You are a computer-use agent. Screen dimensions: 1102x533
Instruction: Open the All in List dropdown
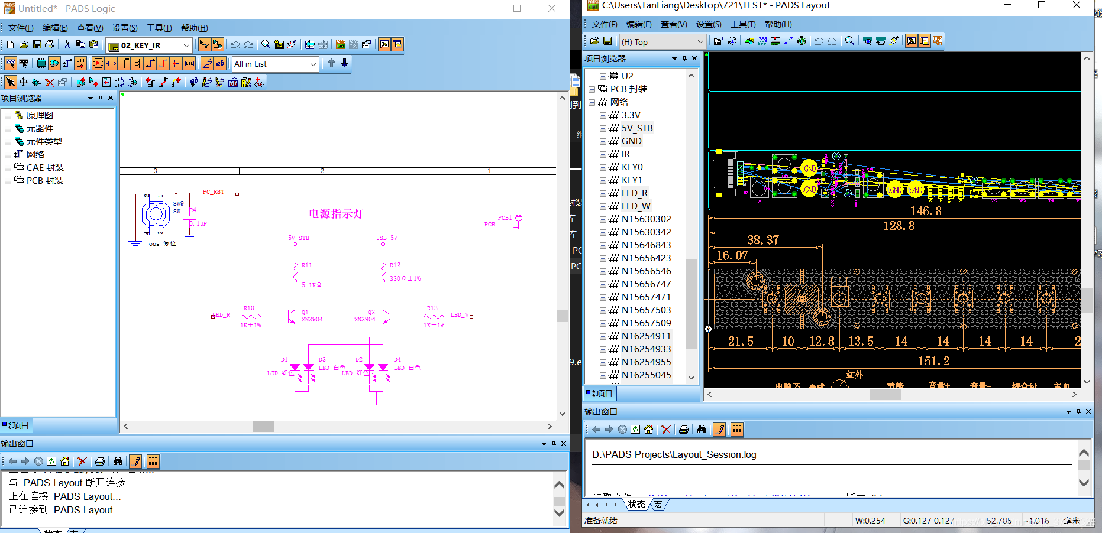(313, 64)
